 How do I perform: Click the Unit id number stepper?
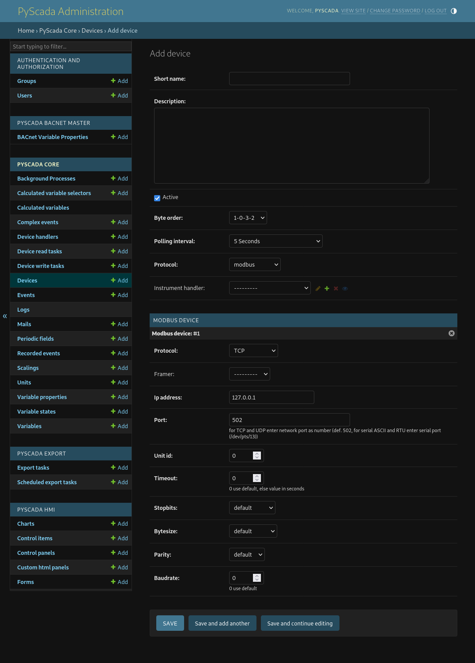pos(257,456)
